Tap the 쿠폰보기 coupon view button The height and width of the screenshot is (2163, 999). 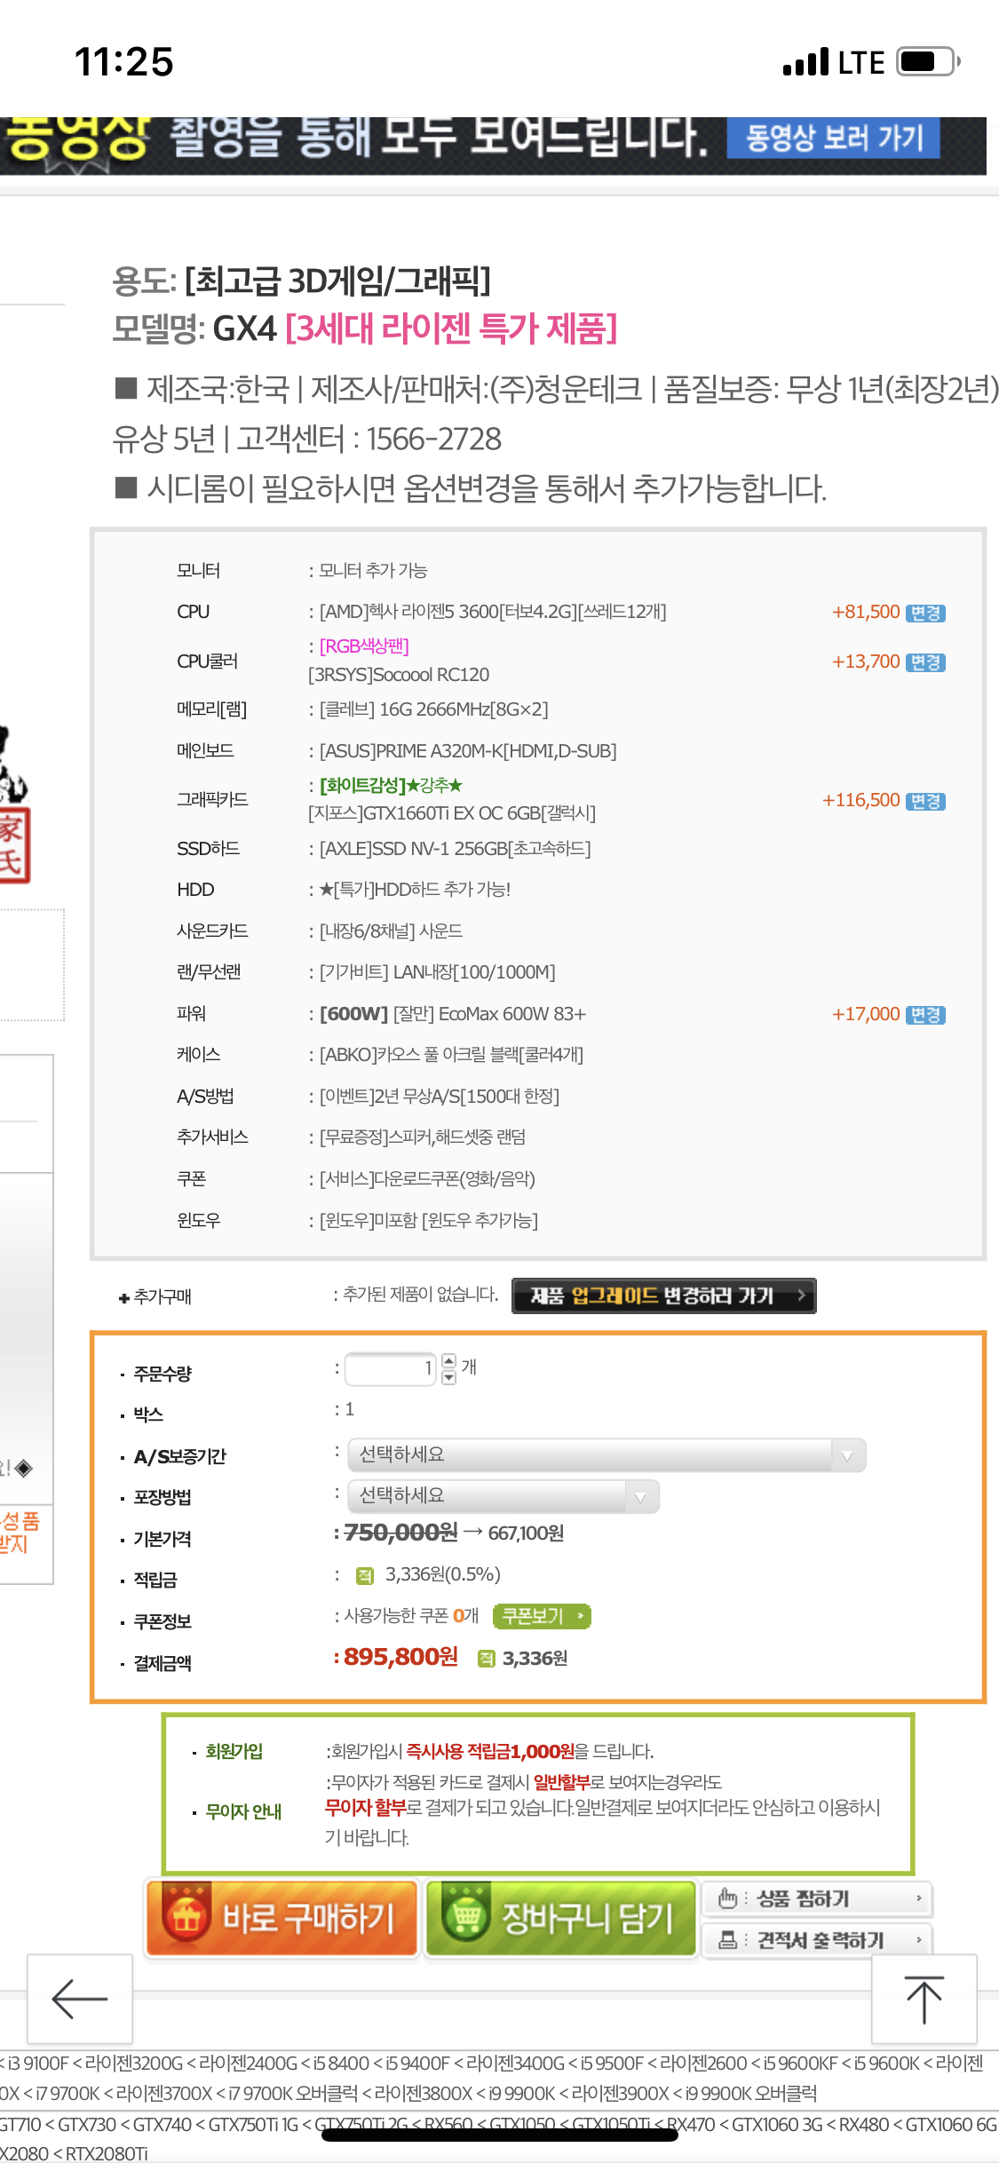pyautogui.click(x=542, y=1616)
